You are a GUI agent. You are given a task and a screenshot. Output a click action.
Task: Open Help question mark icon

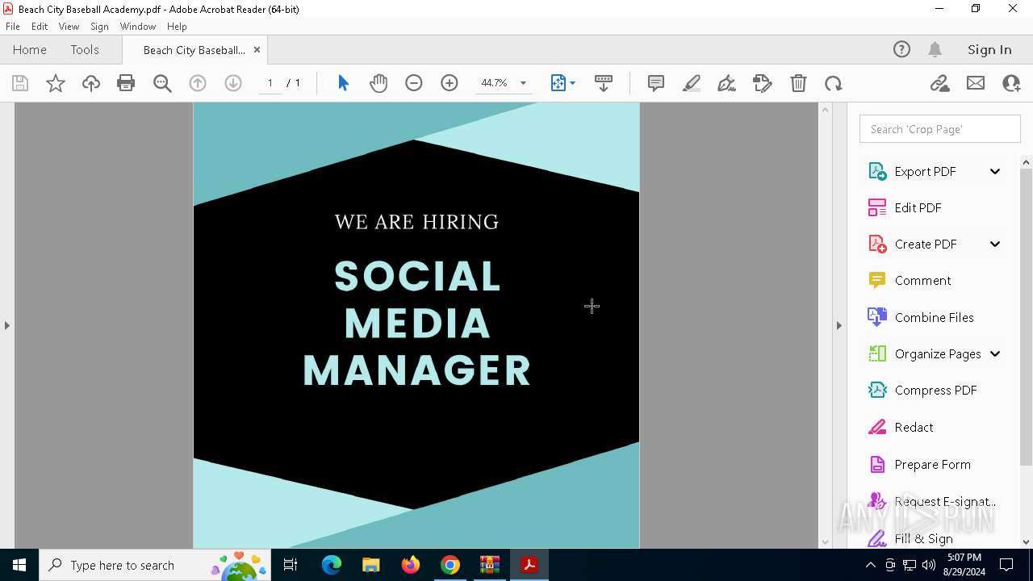click(901, 49)
